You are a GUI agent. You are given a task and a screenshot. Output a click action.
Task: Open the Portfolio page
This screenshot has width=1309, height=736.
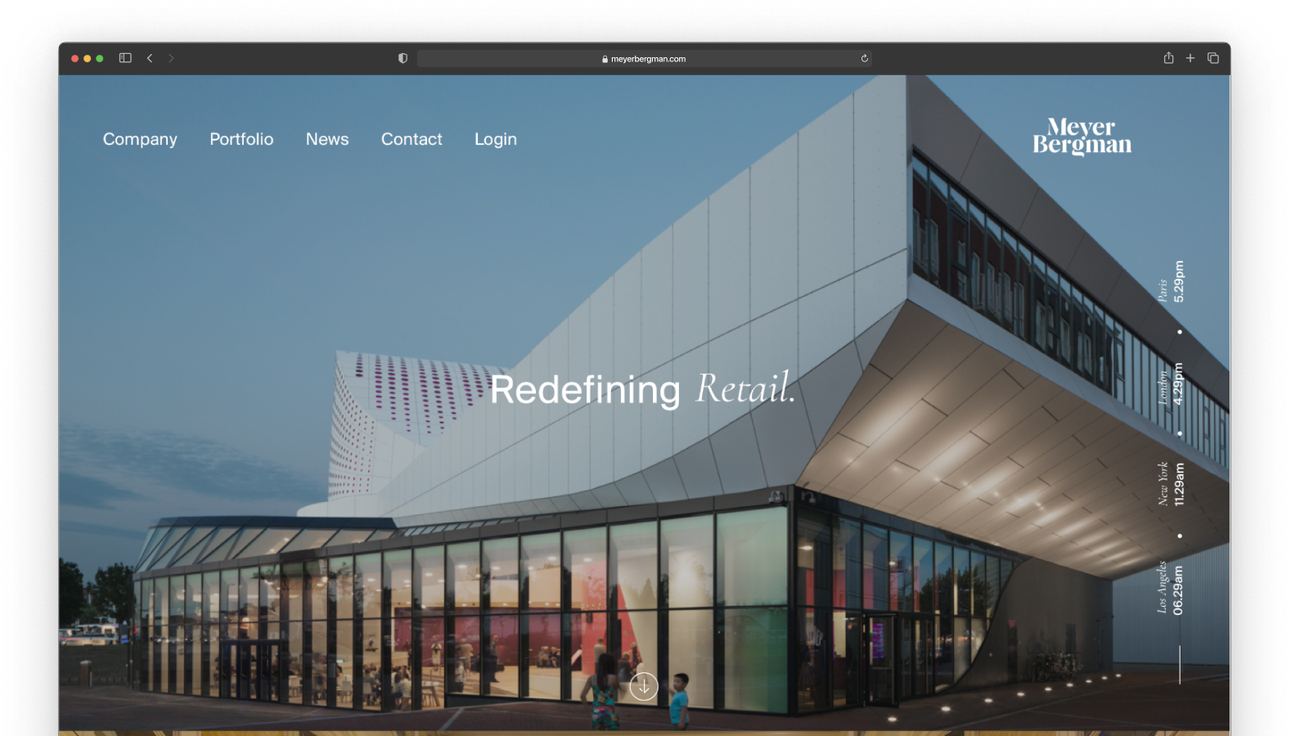click(241, 139)
